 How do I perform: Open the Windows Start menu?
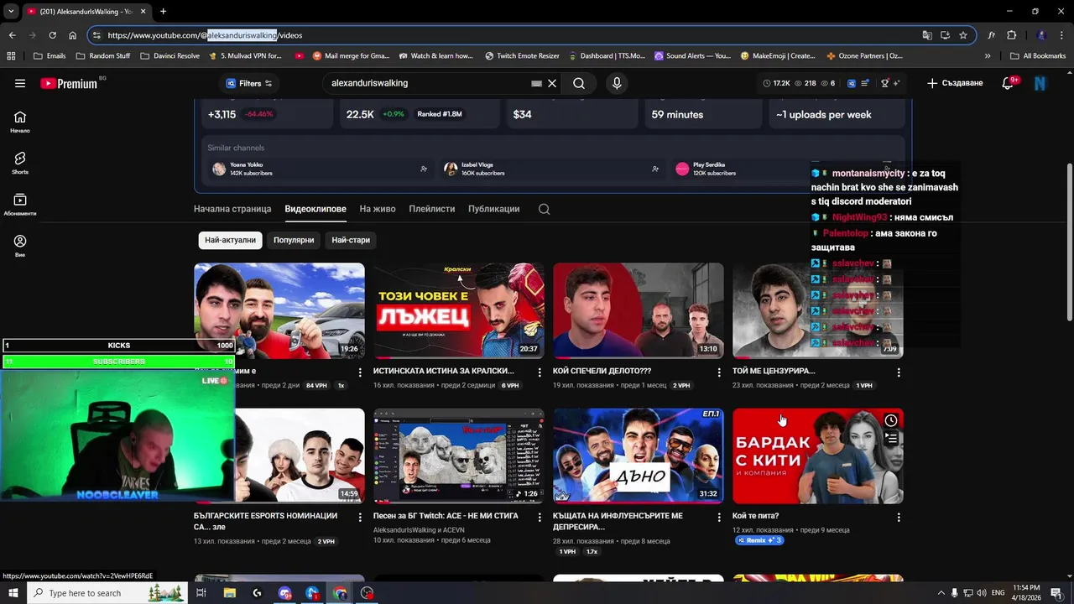coord(13,593)
